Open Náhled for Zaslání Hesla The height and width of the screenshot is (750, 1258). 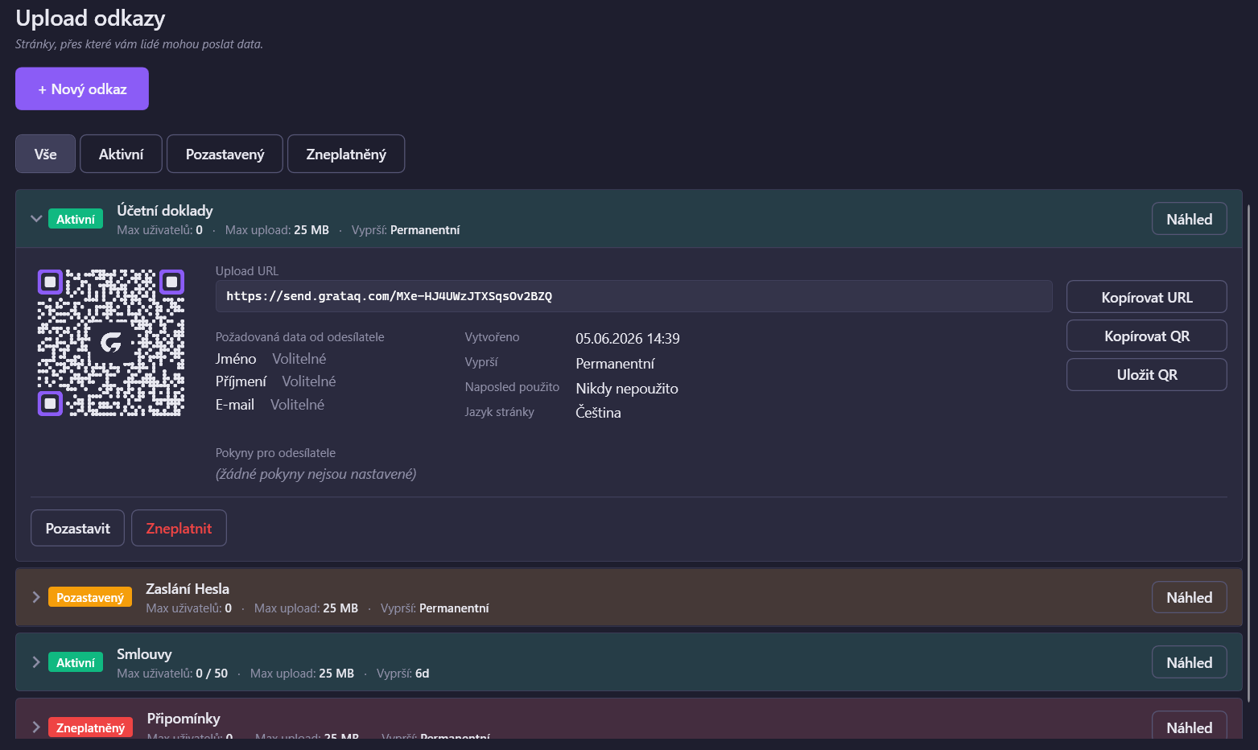[x=1189, y=597]
